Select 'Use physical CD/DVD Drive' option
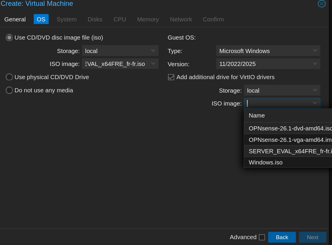This screenshot has height=245, width=332. (x=9, y=77)
